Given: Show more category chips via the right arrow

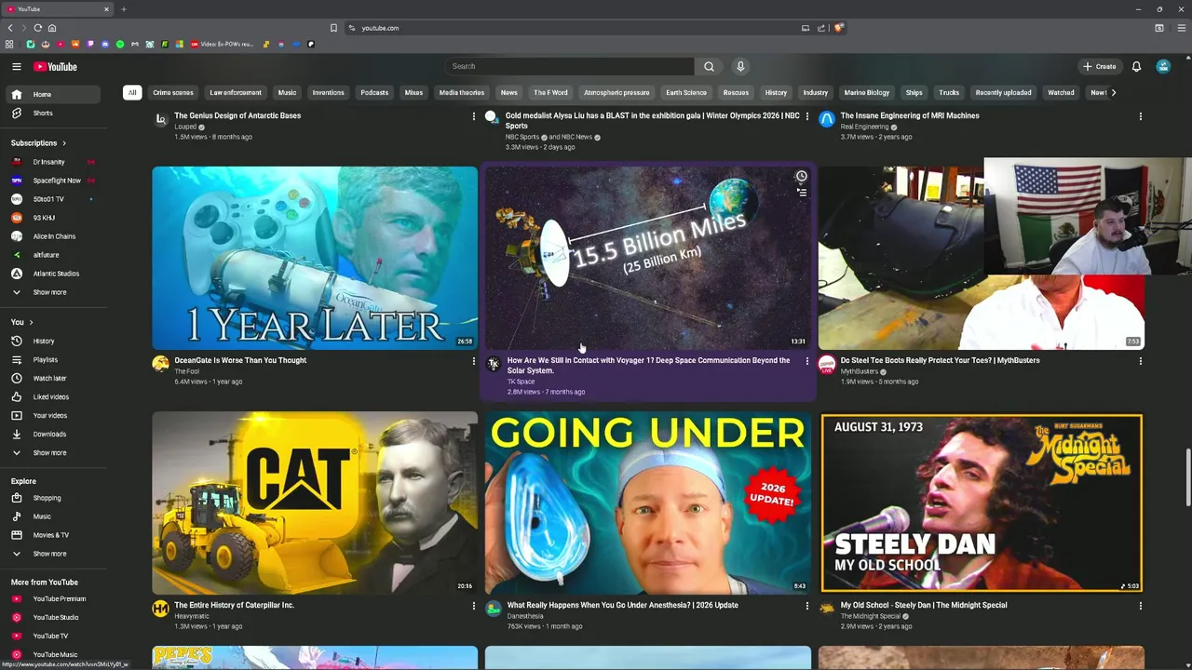Looking at the screenshot, I should coord(1113,92).
